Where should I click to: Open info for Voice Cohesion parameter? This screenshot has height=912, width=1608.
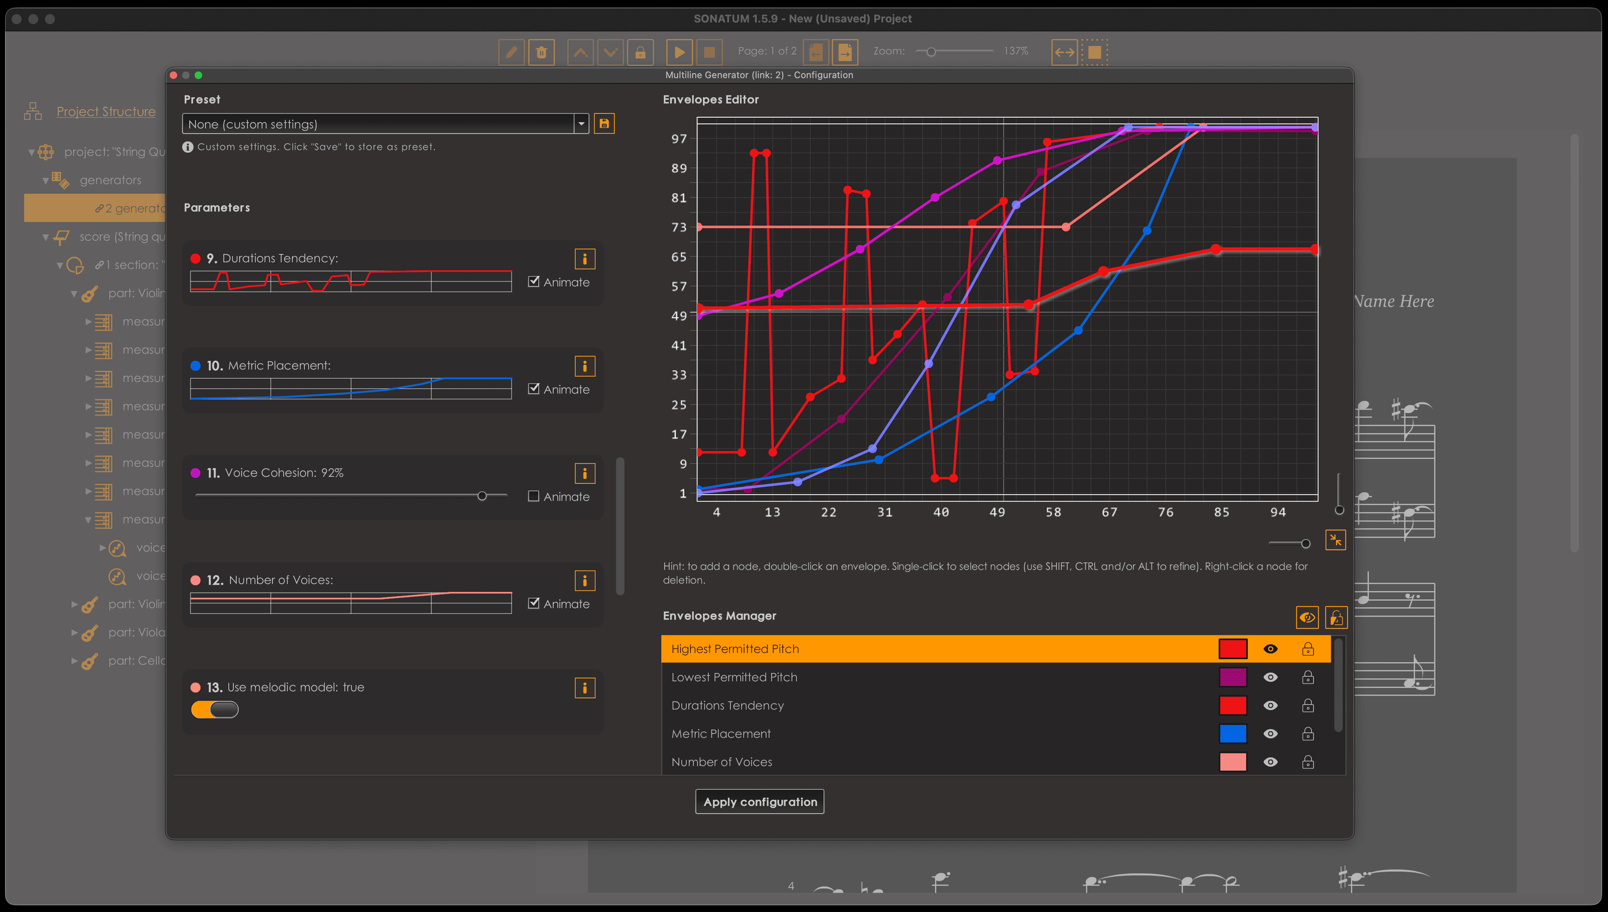click(585, 473)
